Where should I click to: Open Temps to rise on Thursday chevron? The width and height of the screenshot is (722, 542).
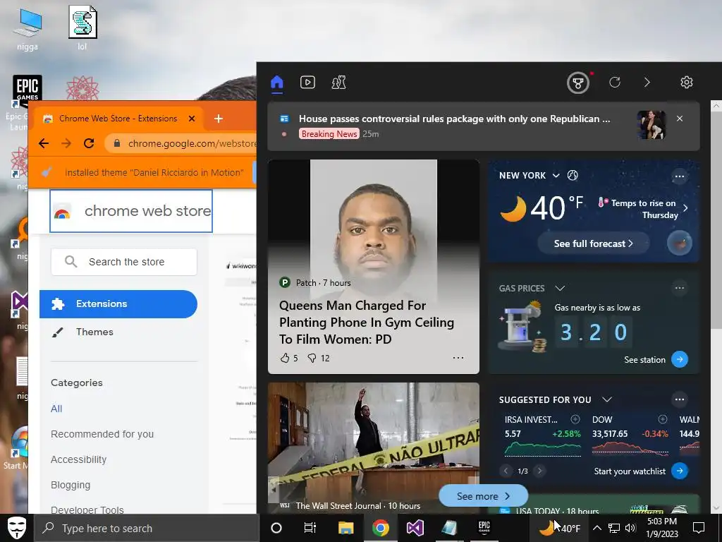tap(685, 208)
